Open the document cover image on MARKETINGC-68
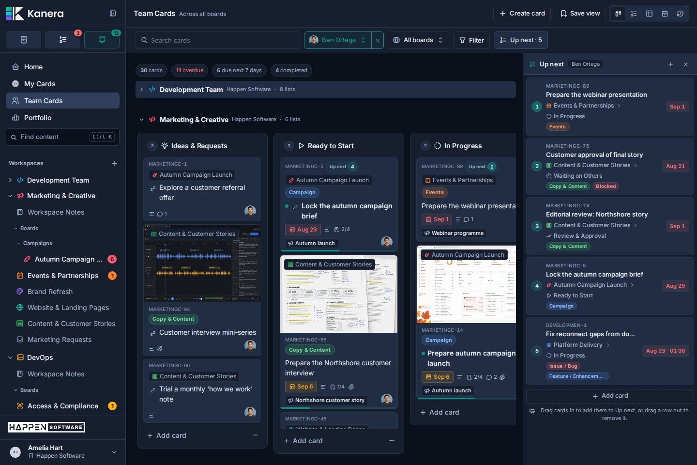This screenshot has height=465, width=697. click(x=339, y=294)
